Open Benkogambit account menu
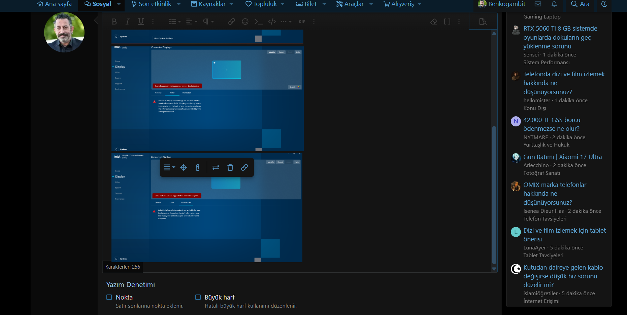This screenshot has width=627, height=315. click(502, 4)
